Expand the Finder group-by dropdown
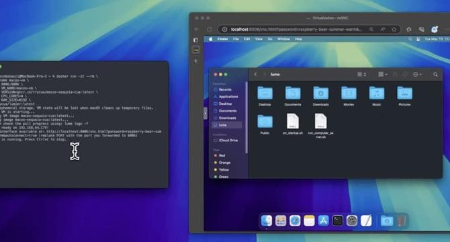 pos(383,75)
